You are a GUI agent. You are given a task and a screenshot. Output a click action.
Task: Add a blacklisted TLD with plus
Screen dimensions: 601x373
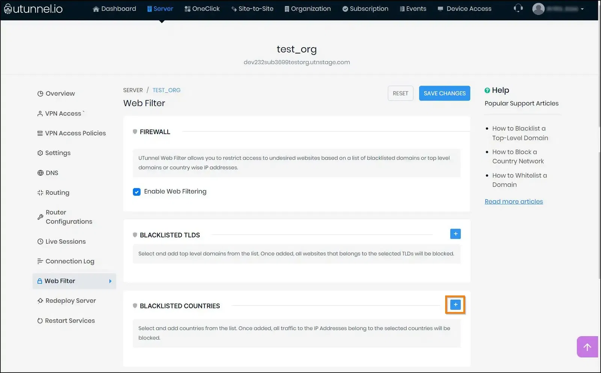(x=455, y=234)
